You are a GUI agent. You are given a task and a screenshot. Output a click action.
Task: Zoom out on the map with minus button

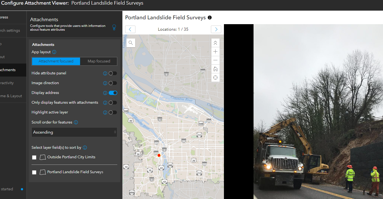click(215, 60)
